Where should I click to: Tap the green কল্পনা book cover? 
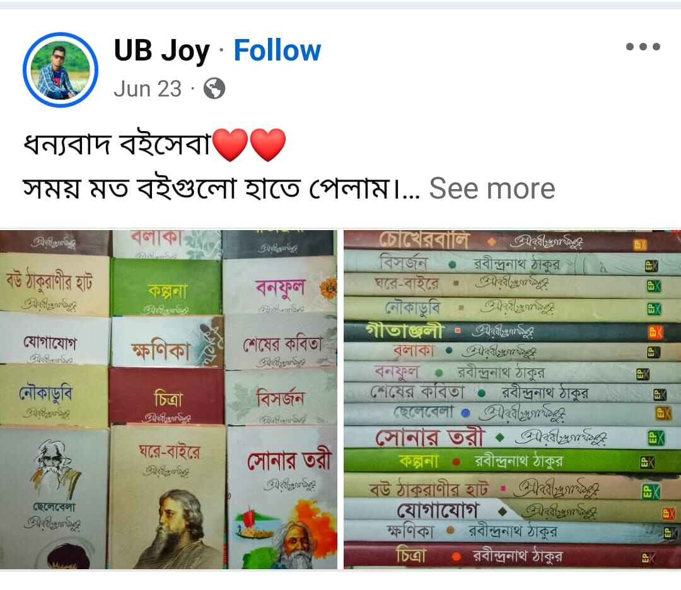(166, 287)
